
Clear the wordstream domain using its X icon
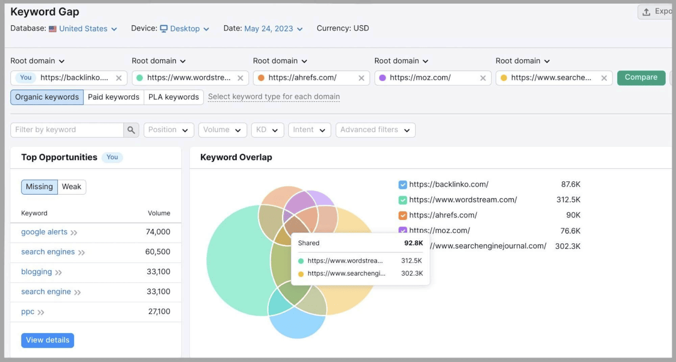(240, 78)
